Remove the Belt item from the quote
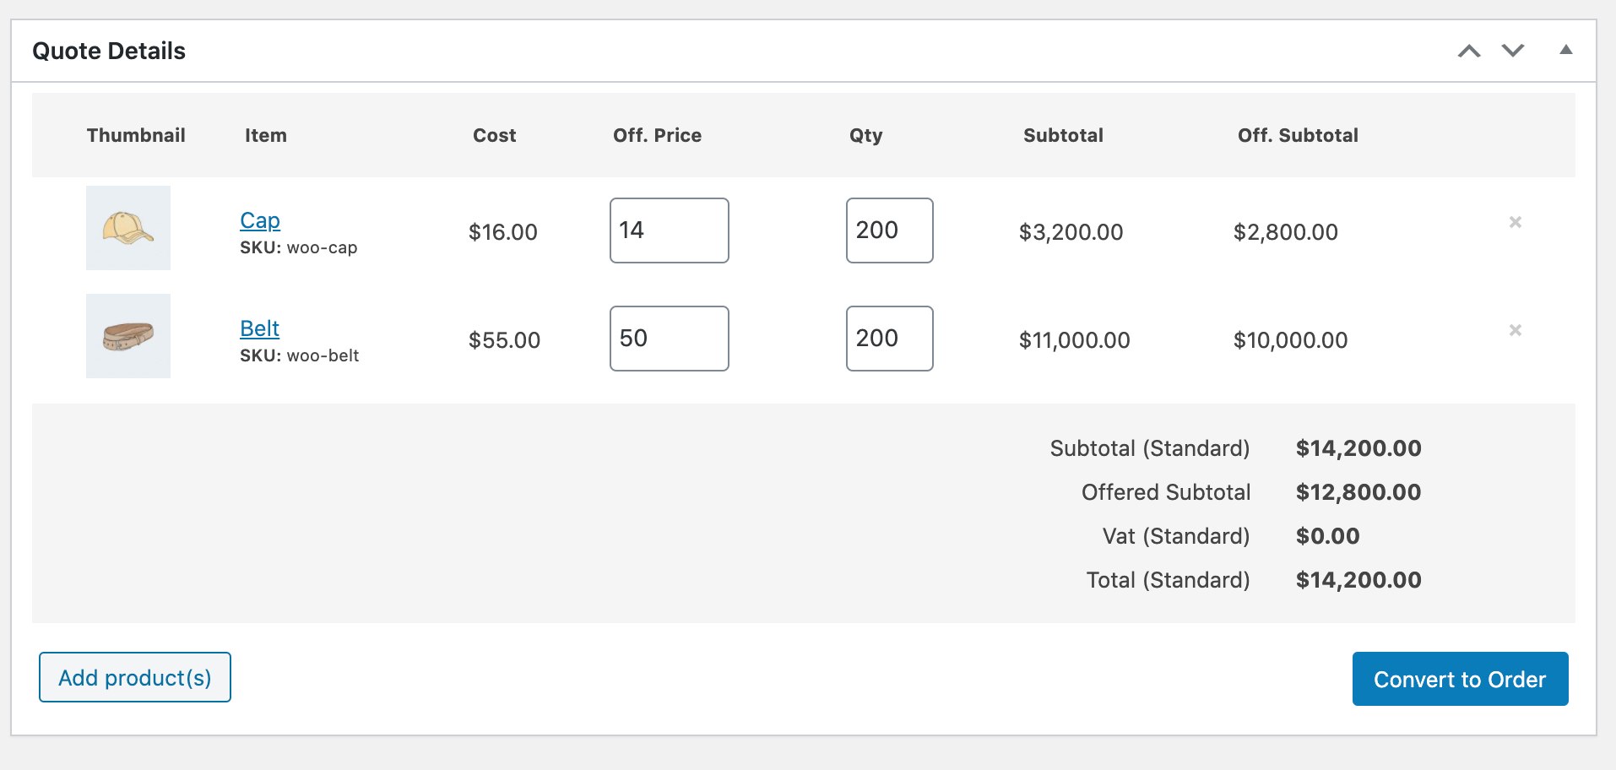This screenshot has width=1616, height=770. [x=1516, y=330]
